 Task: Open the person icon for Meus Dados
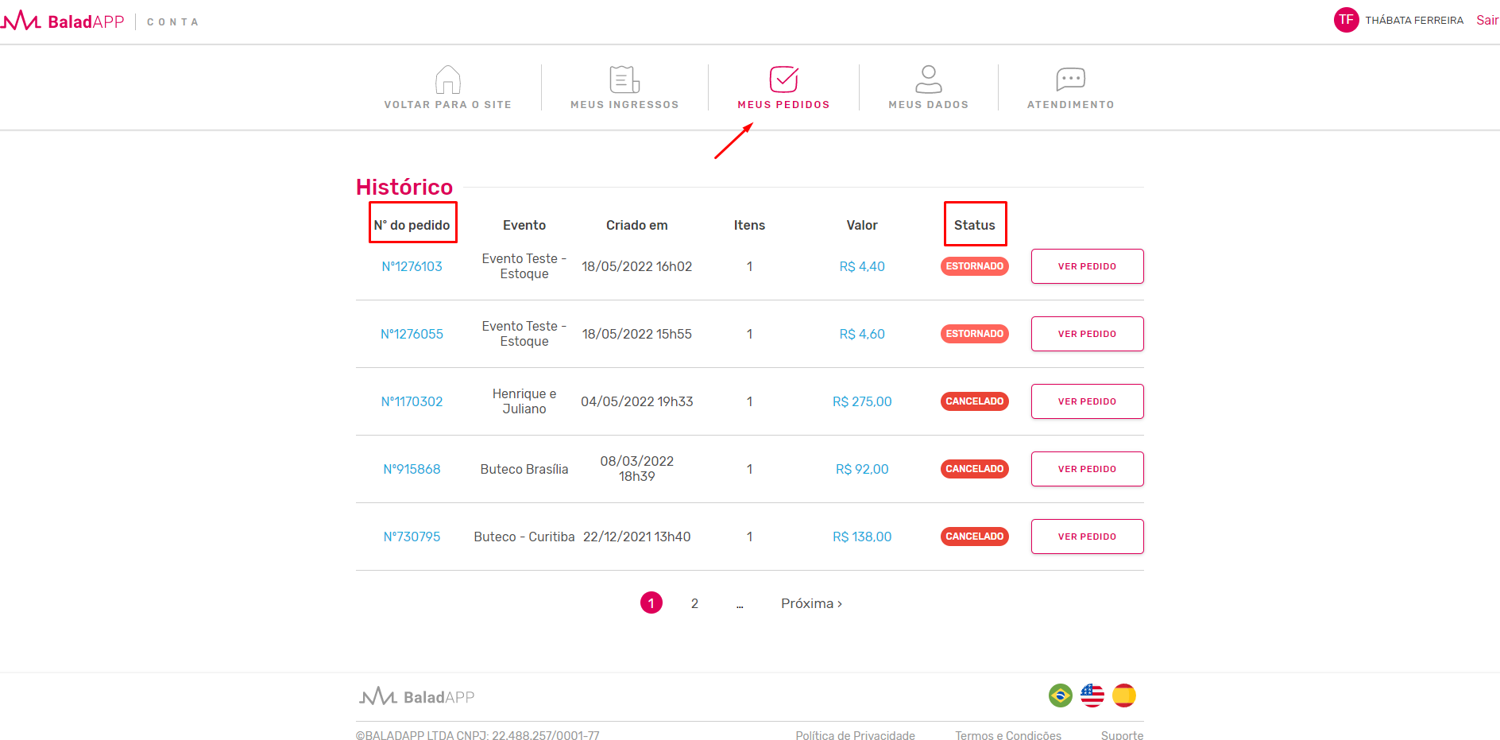(x=928, y=79)
